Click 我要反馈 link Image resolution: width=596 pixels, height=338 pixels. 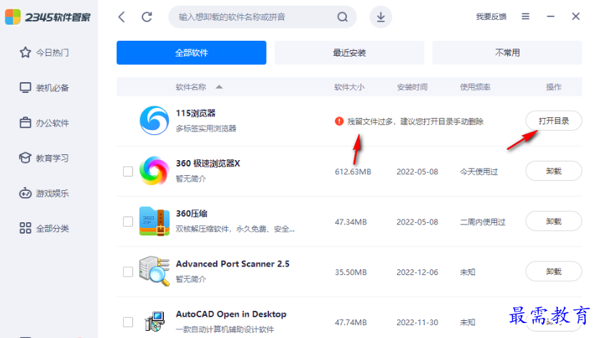491,16
